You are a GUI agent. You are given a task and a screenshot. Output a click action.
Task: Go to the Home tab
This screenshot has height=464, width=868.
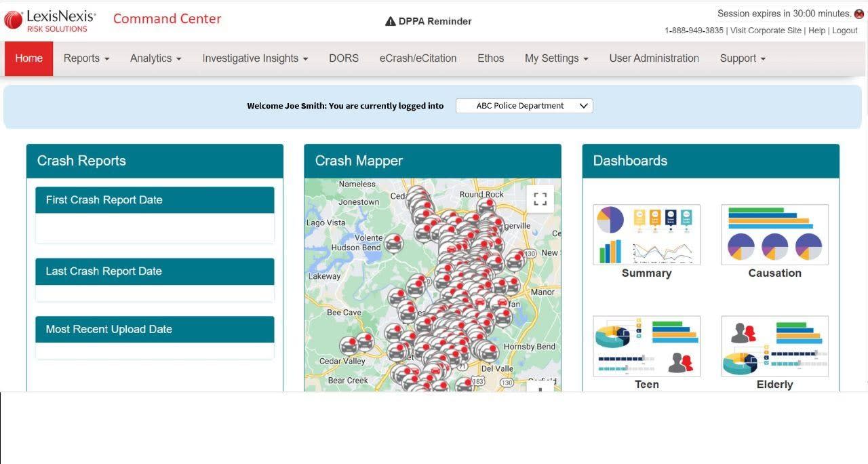coord(28,58)
